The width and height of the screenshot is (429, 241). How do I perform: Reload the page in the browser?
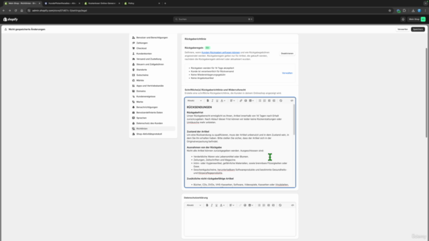(x=15, y=11)
